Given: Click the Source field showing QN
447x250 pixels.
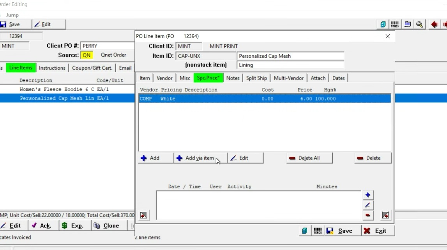Looking at the screenshot, I should pyautogui.click(x=87, y=55).
